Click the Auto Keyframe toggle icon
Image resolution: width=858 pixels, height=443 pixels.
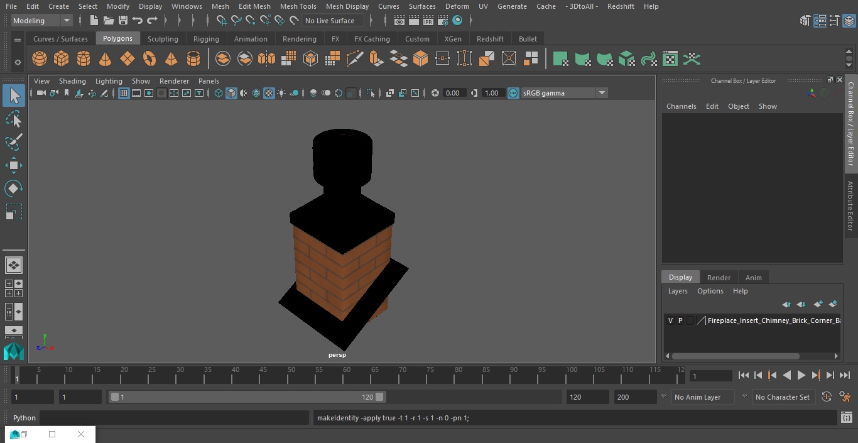pos(827,397)
